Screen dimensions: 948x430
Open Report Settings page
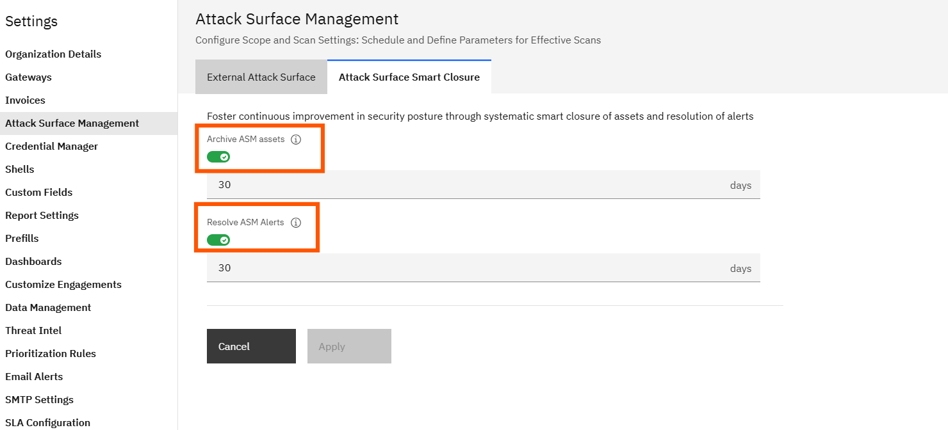42,216
